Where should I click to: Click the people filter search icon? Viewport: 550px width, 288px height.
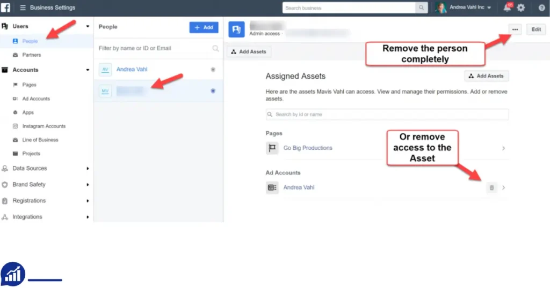[215, 48]
